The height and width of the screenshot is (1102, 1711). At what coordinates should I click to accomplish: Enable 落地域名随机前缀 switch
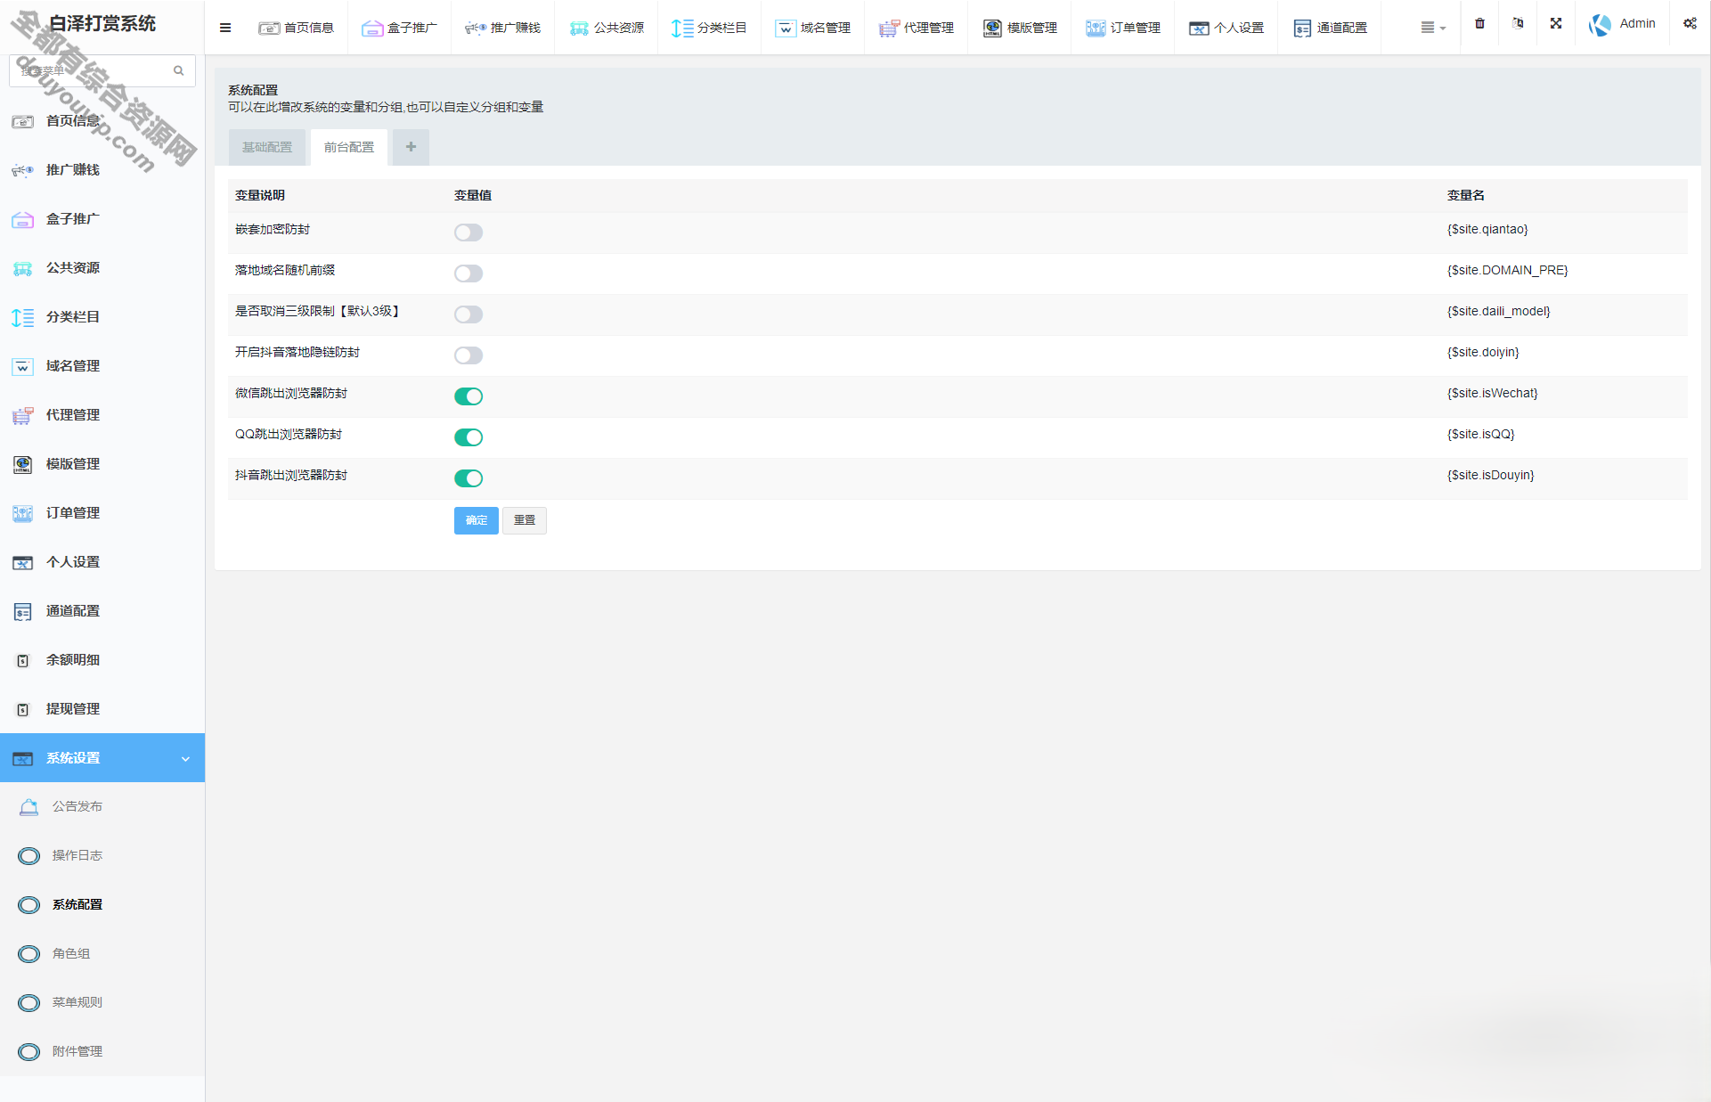tap(468, 273)
